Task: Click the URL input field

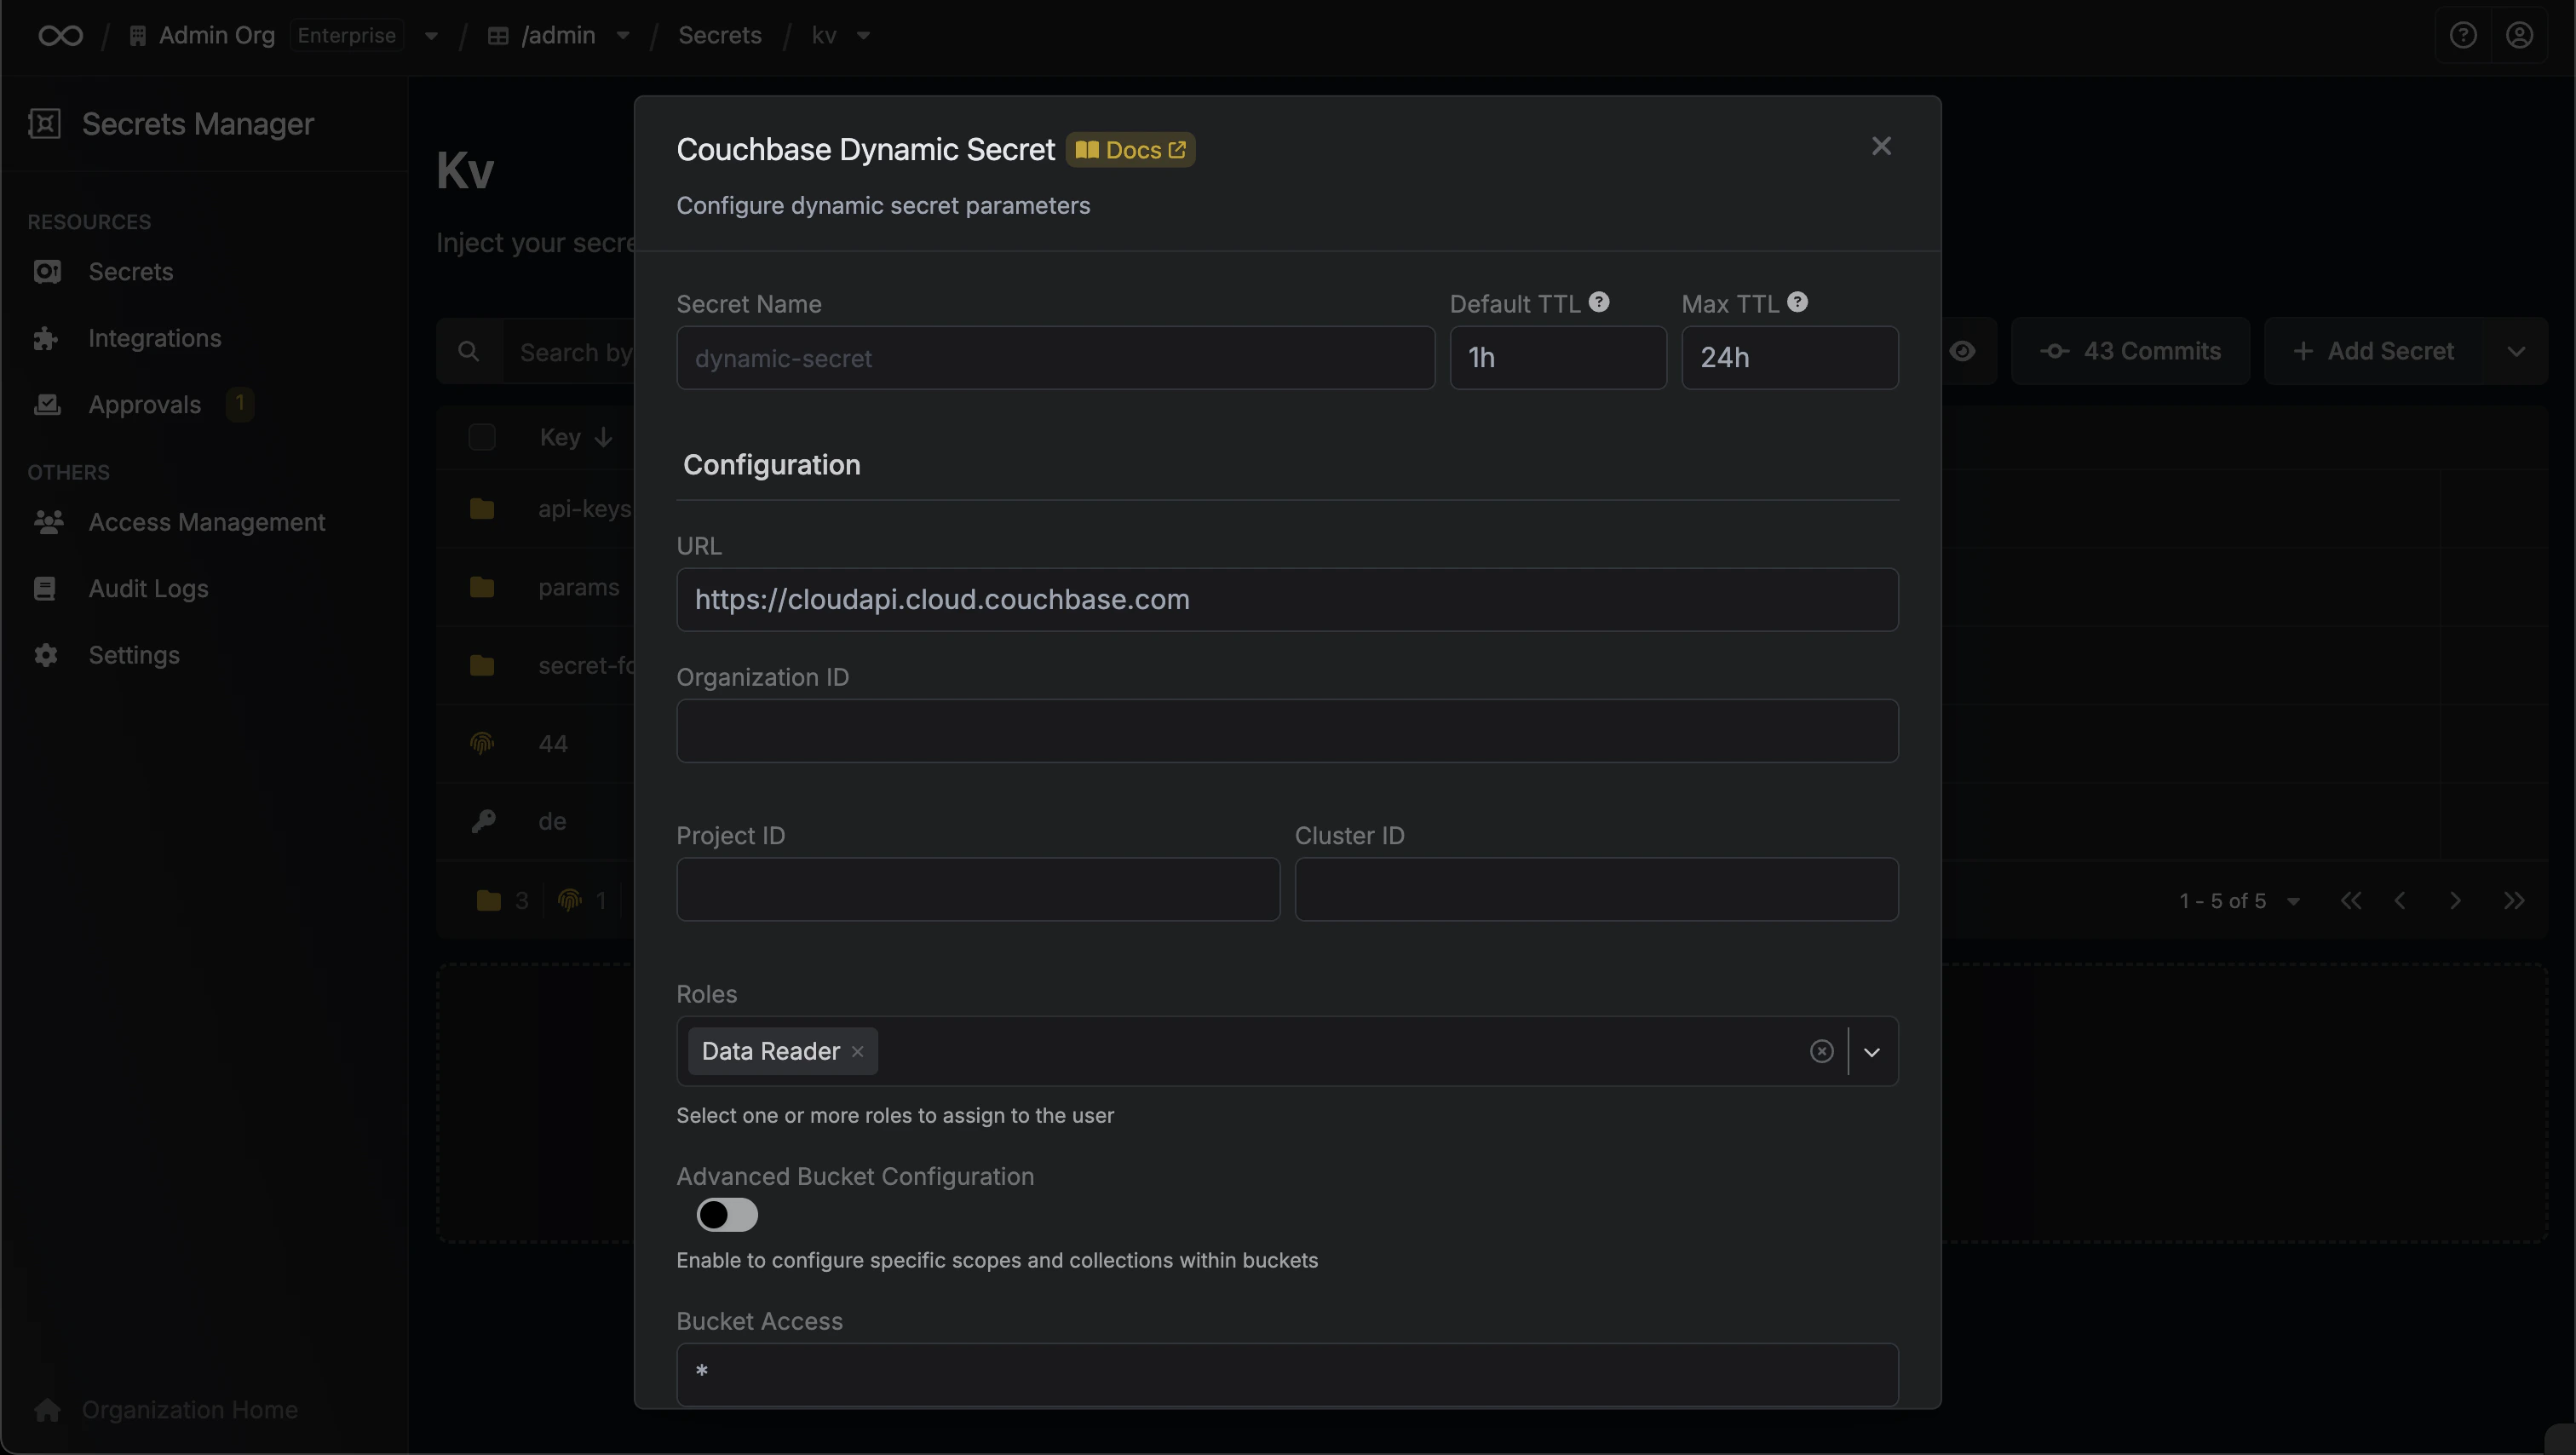Action: pos(1287,600)
